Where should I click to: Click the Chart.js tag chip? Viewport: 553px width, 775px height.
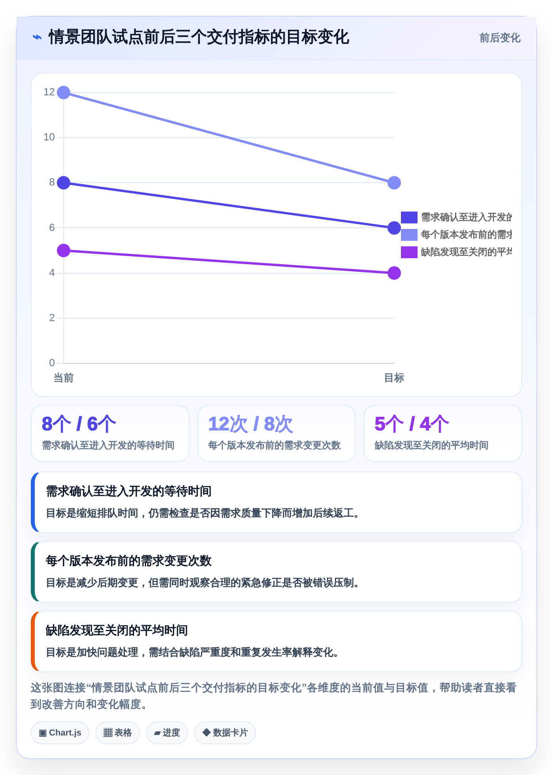60,733
